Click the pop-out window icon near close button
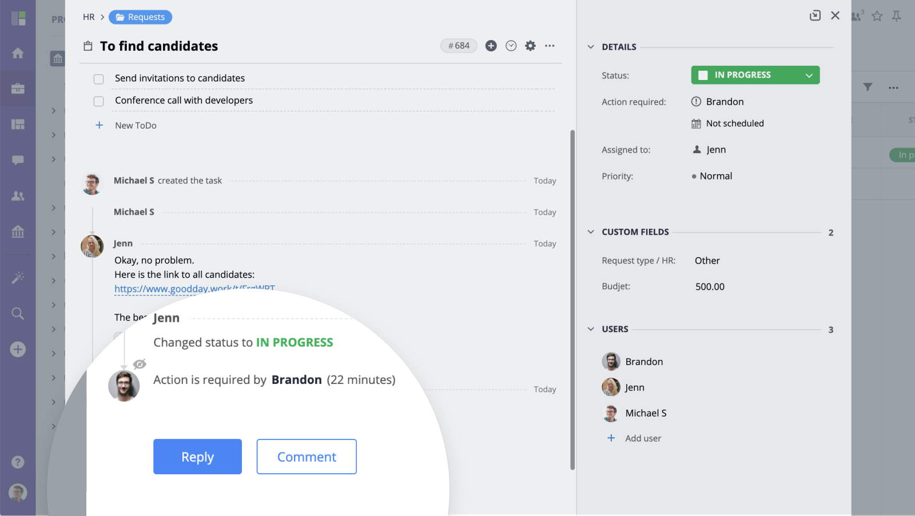 click(815, 15)
